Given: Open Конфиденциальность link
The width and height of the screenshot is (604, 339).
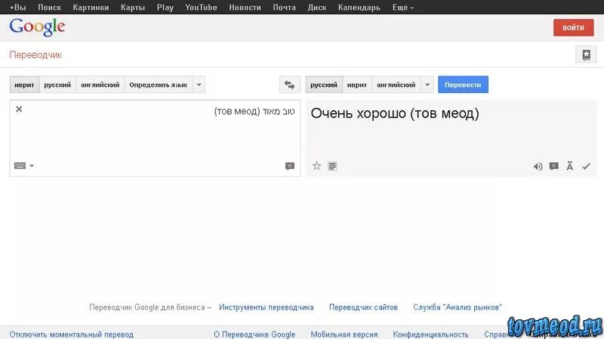Looking at the screenshot, I should click(430, 334).
